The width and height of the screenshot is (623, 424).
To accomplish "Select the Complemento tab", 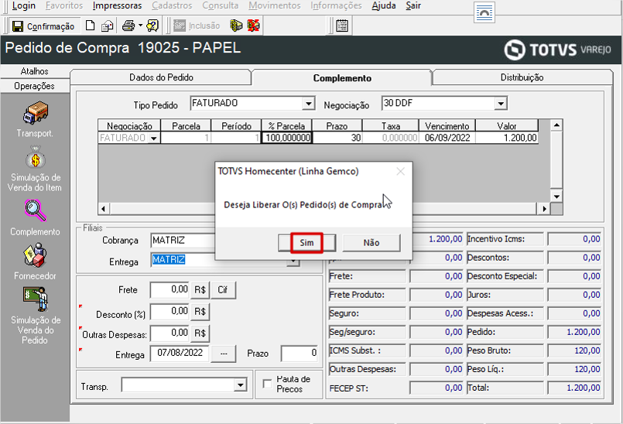I will [x=342, y=78].
